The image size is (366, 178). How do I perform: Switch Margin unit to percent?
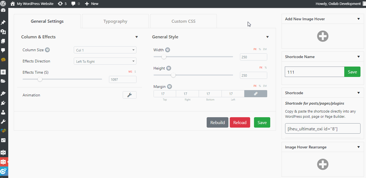pyautogui.click(x=260, y=86)
